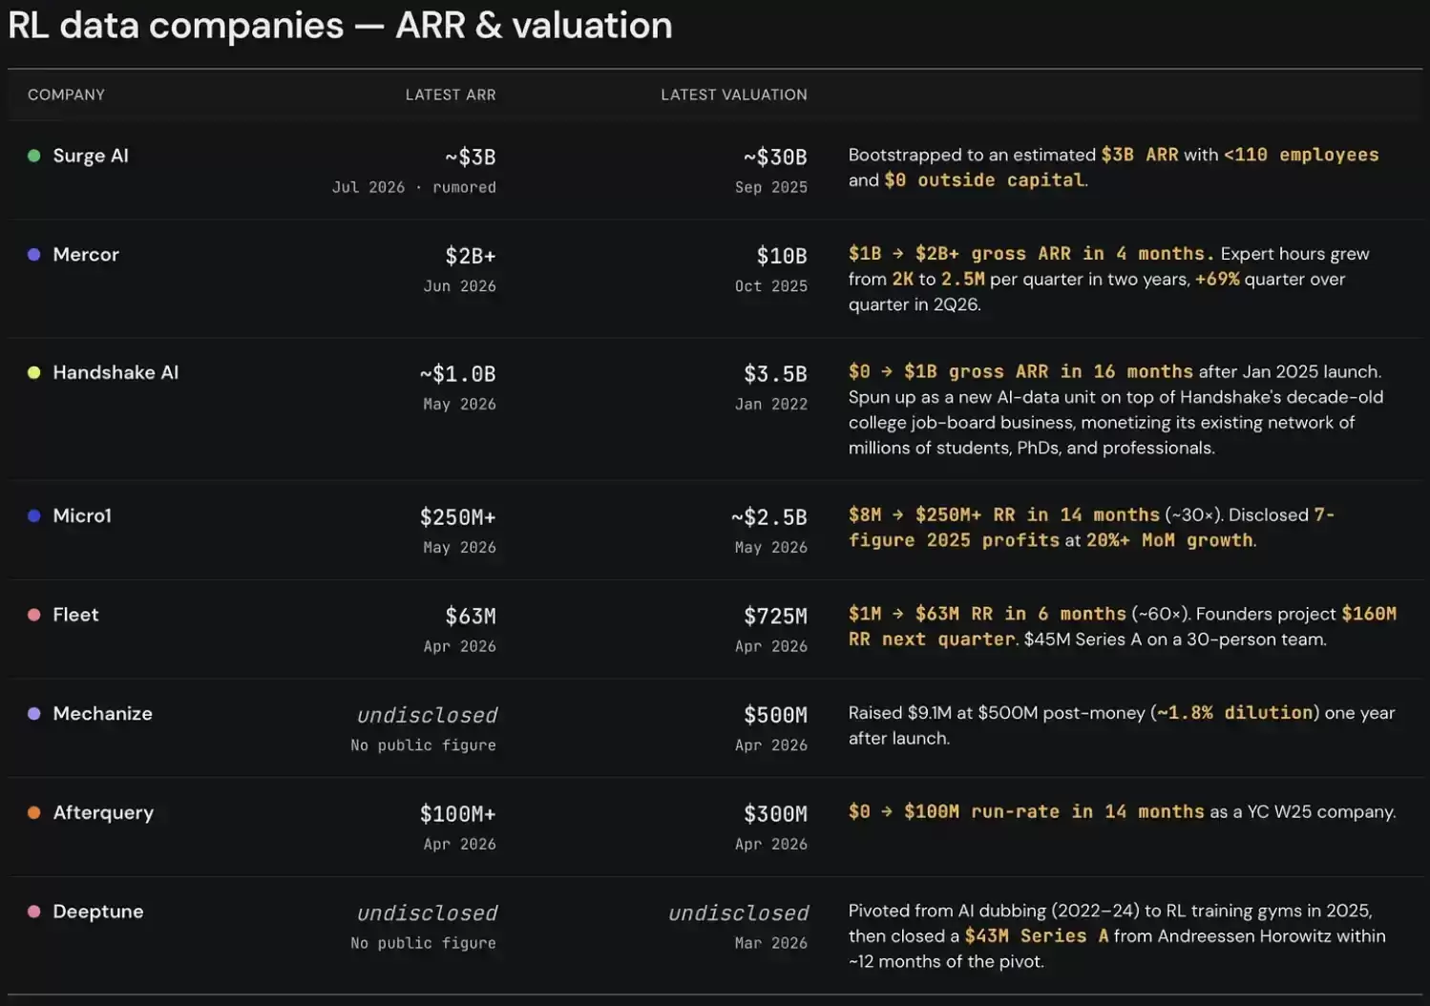Click the green dot beside Surge AI
The width and height of the screenshot is (1430, 1006).
34,156
